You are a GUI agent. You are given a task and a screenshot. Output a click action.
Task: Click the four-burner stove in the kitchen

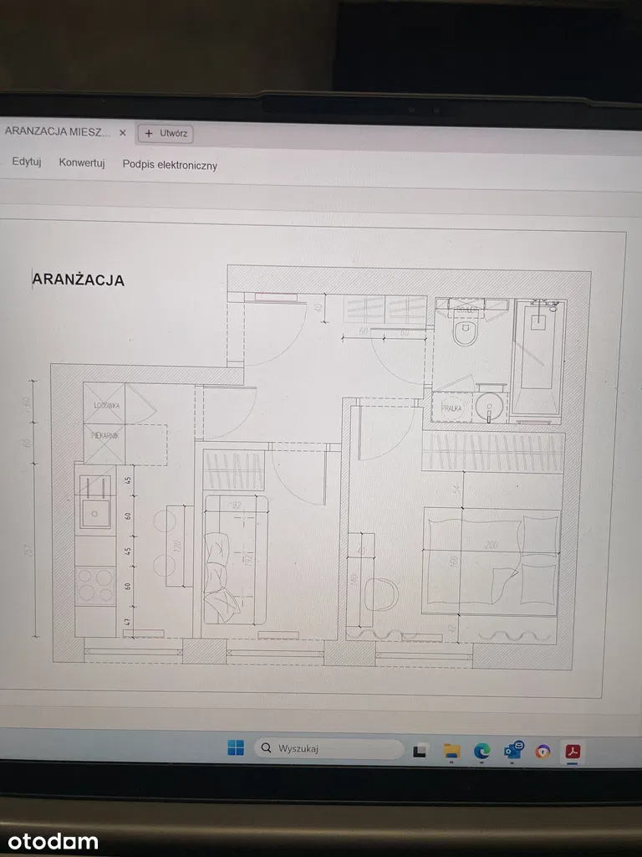[95, 583]
